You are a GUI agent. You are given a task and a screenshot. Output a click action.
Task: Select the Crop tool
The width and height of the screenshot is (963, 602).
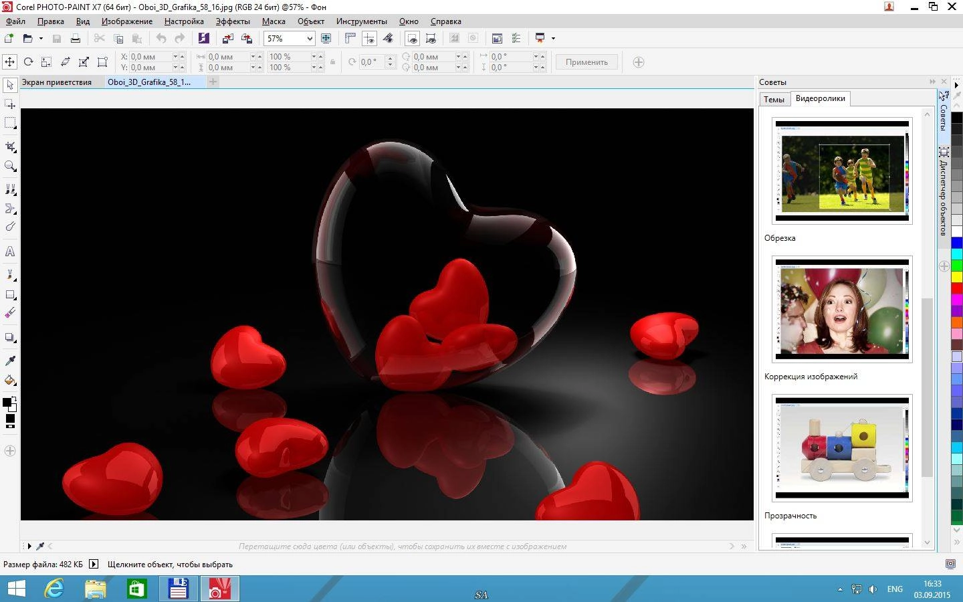click(10, 147)
